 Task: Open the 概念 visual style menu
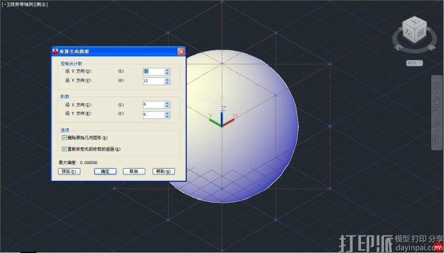coord(41,5)
